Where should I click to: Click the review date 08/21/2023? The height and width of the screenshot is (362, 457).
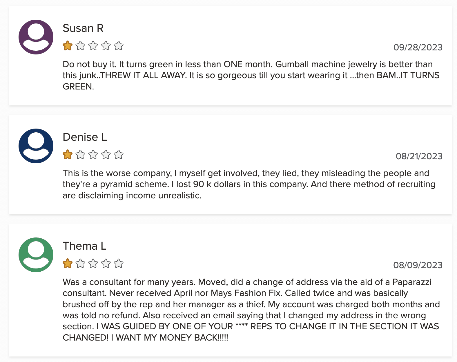[x=419, y=156]
